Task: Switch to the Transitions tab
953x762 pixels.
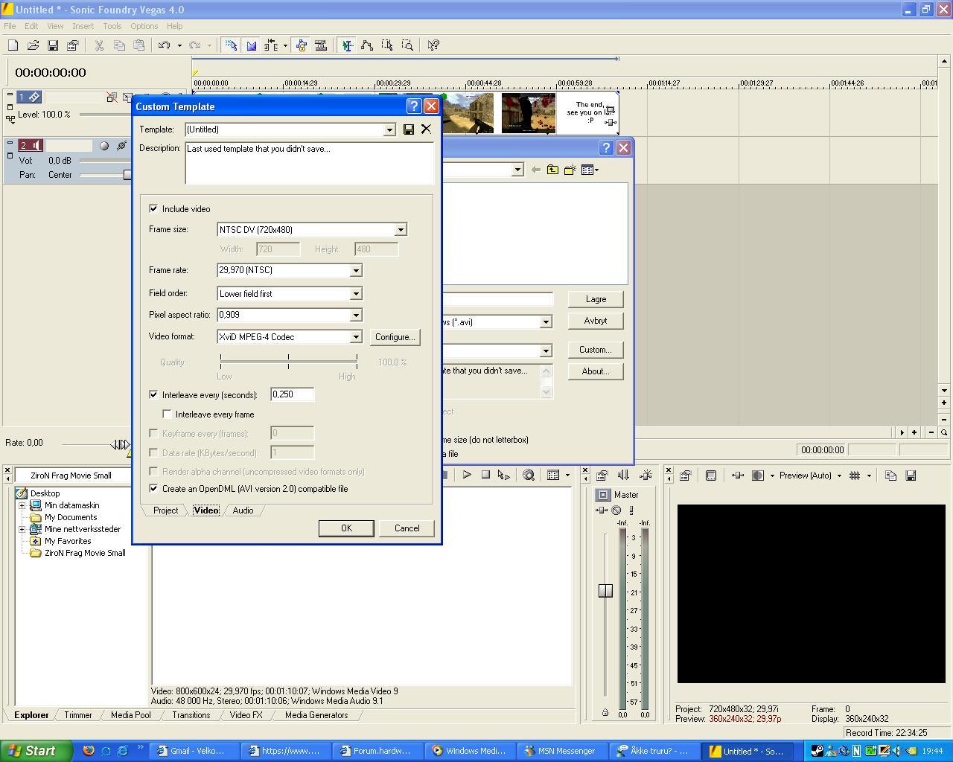Action: tap(191, 715)
